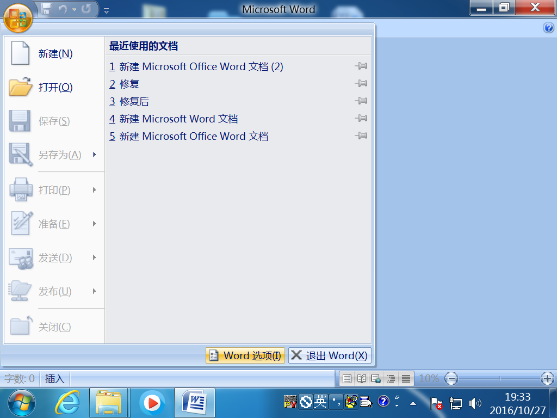The width and height of the screenshot is (557, 418).
Task: Switch to Outline view icon
Action: pyautogui.click(x=391, y=379)
